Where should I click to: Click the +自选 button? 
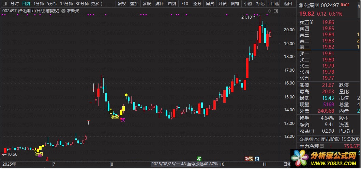[x=274, y=3]
